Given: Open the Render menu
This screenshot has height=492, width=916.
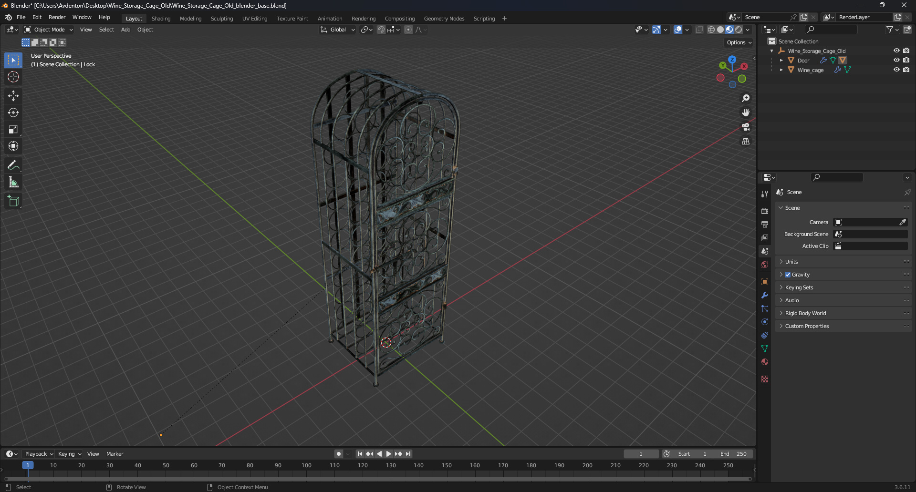Looking at the screenshot, I should tap(57, 17).
